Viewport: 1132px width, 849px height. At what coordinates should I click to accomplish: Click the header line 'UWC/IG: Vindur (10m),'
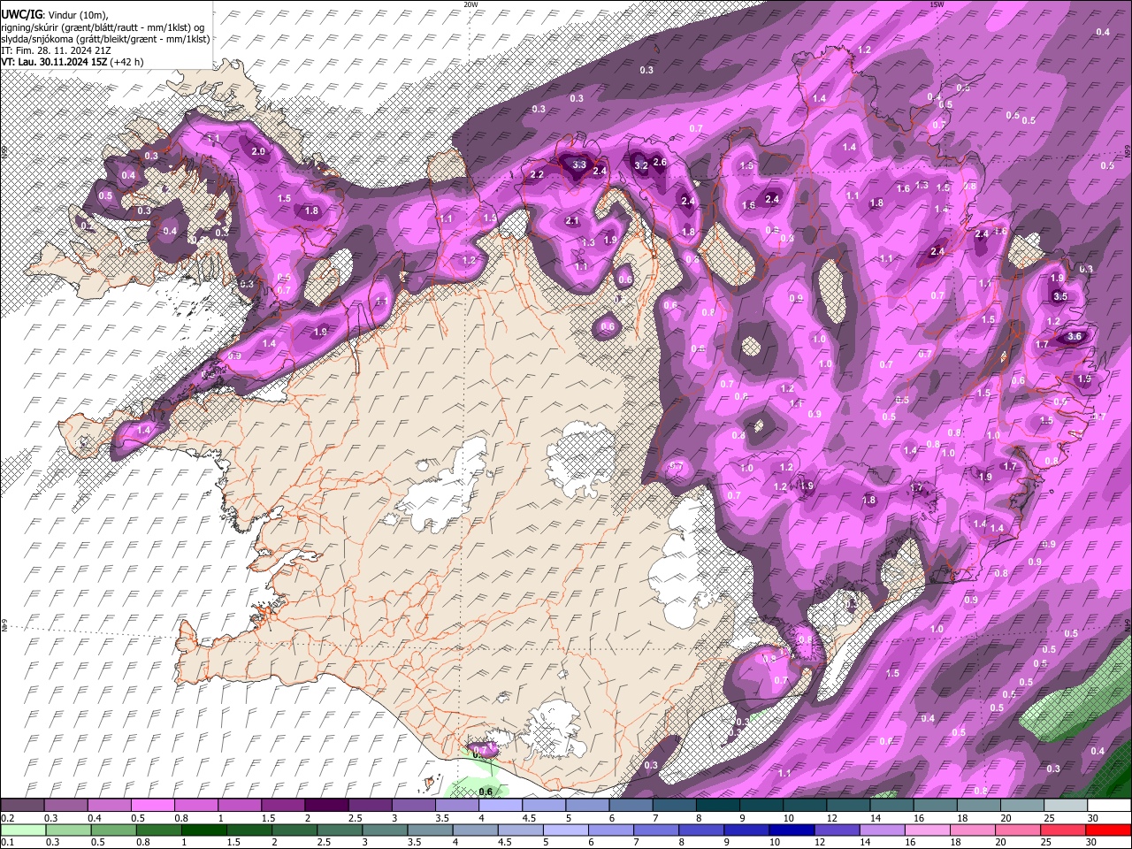click(54, 14)
